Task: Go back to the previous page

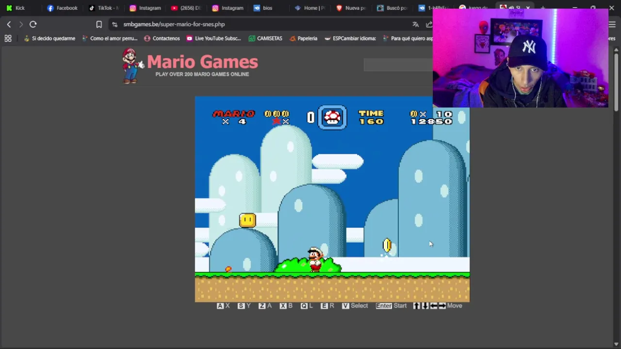Action: tap(9, 24)
